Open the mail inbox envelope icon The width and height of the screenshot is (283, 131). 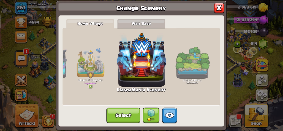pos(21,37)
